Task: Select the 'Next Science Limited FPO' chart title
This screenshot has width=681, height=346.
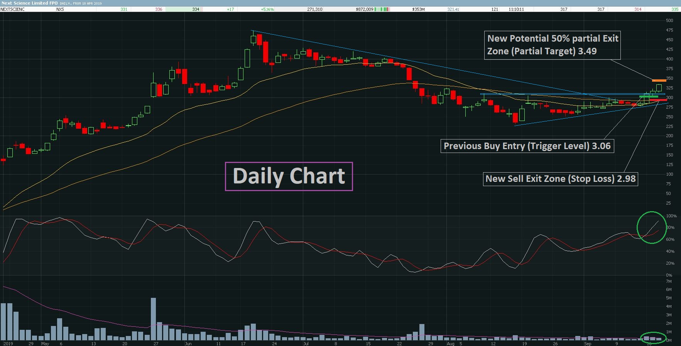Action: click(29, 3)
